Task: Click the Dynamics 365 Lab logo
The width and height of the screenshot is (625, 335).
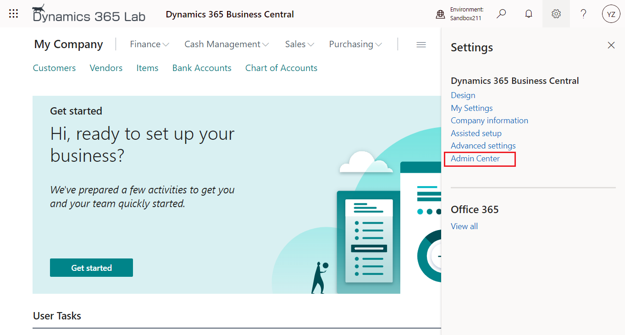Action: click(x=88, y=14)
